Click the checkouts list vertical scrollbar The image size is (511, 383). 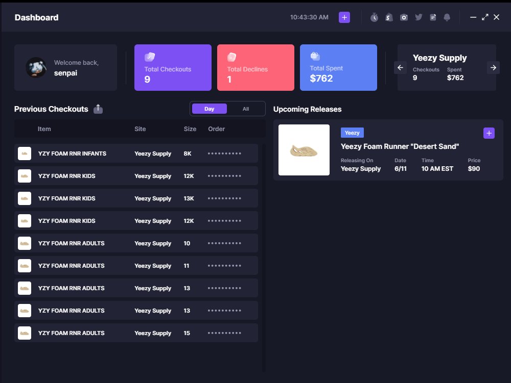264,258
